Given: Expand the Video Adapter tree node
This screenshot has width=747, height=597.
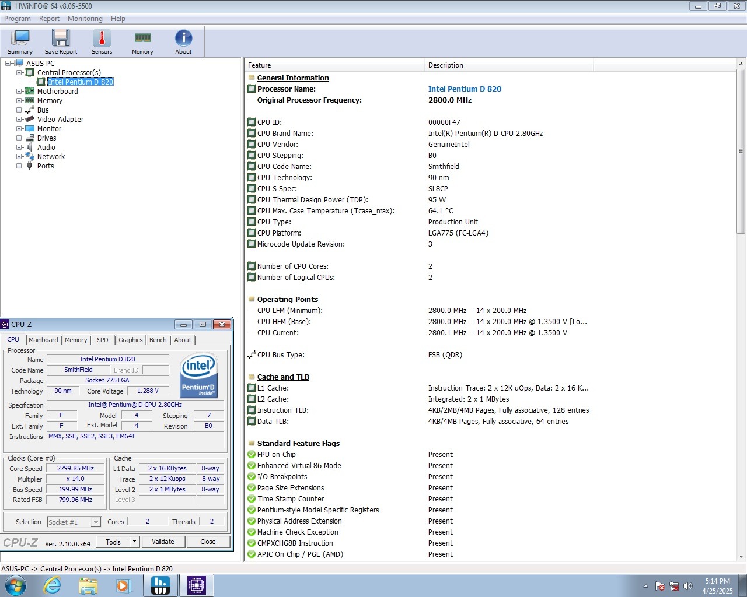Looking at the screenshot, I should tap(19, 120).
